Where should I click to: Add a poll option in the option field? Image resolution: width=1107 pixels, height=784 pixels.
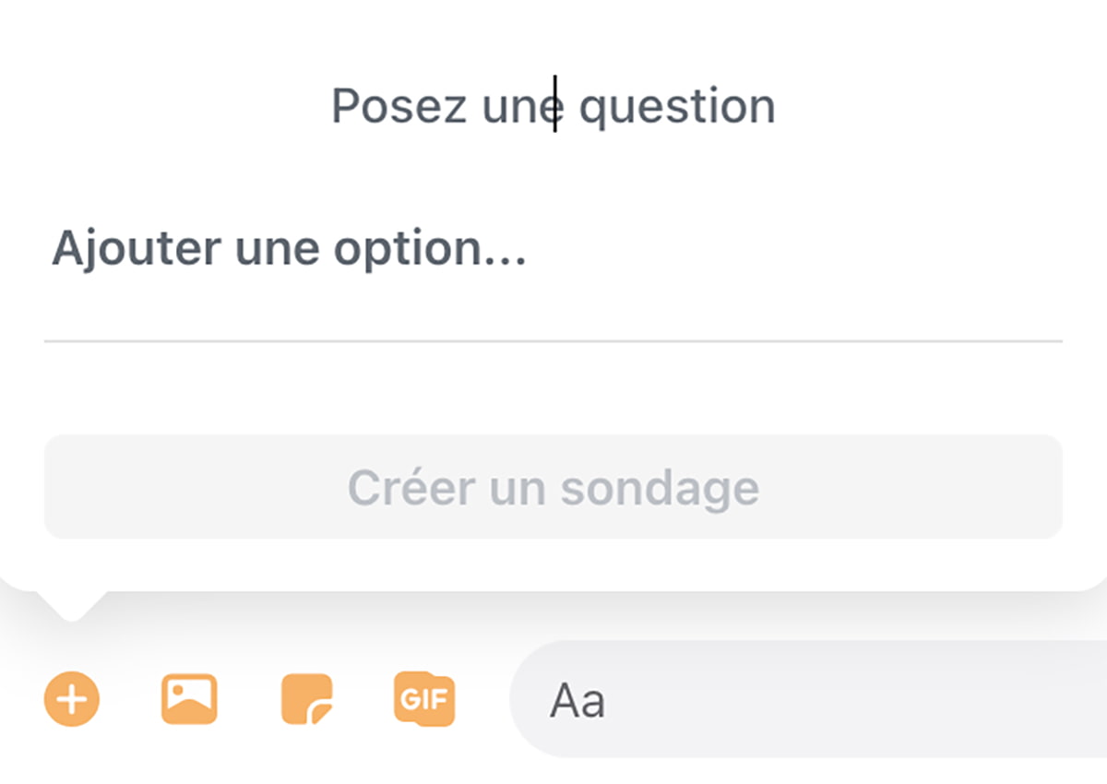552,249
